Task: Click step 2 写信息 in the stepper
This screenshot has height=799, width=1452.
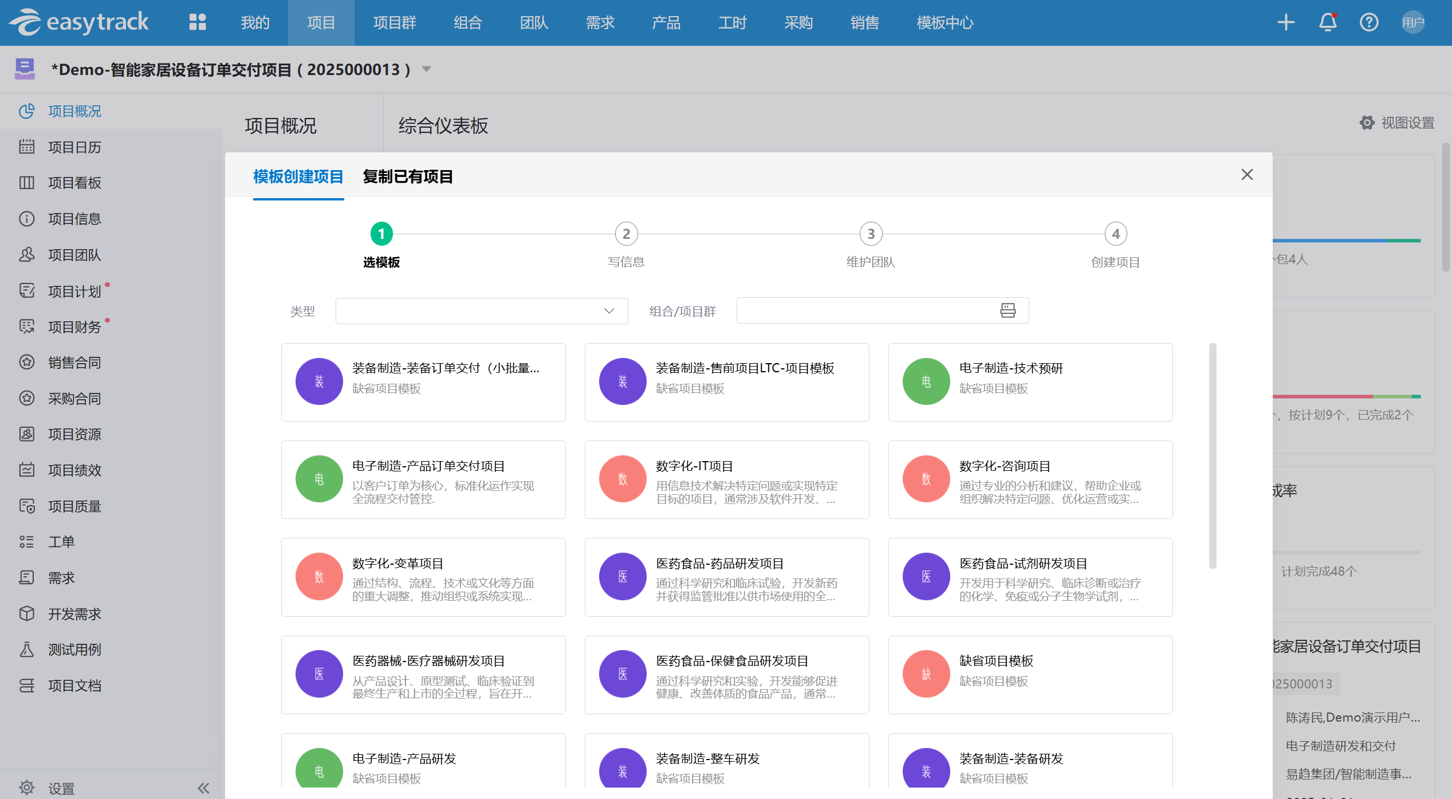Action: [625, 234]
